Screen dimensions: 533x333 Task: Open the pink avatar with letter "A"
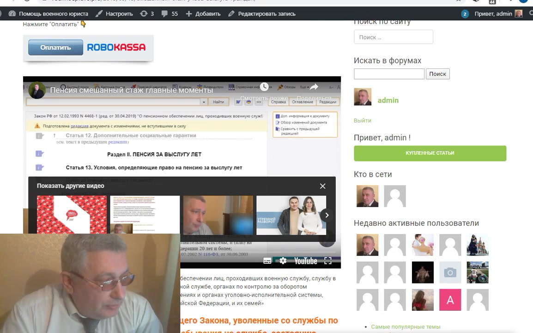[x=450, y=300]
